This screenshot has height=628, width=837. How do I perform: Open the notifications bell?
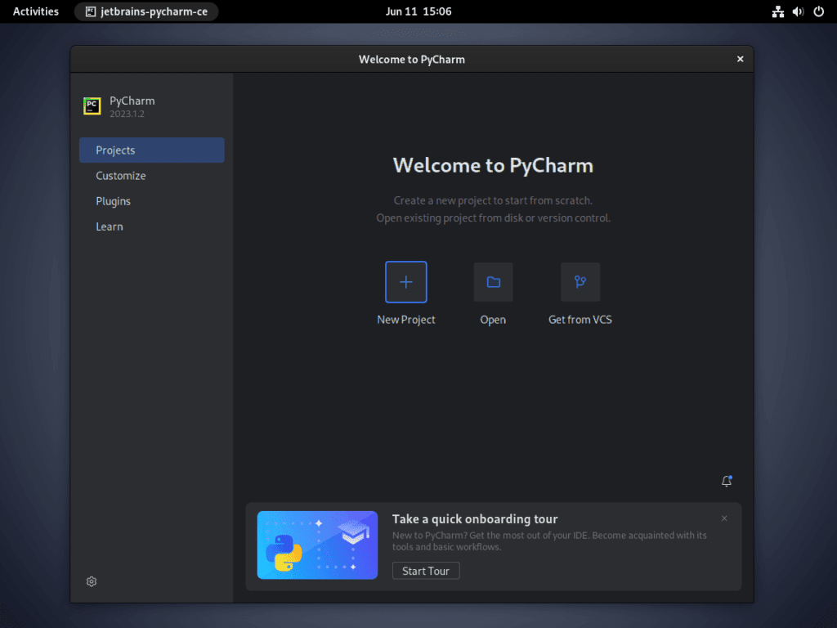(727, 482)
